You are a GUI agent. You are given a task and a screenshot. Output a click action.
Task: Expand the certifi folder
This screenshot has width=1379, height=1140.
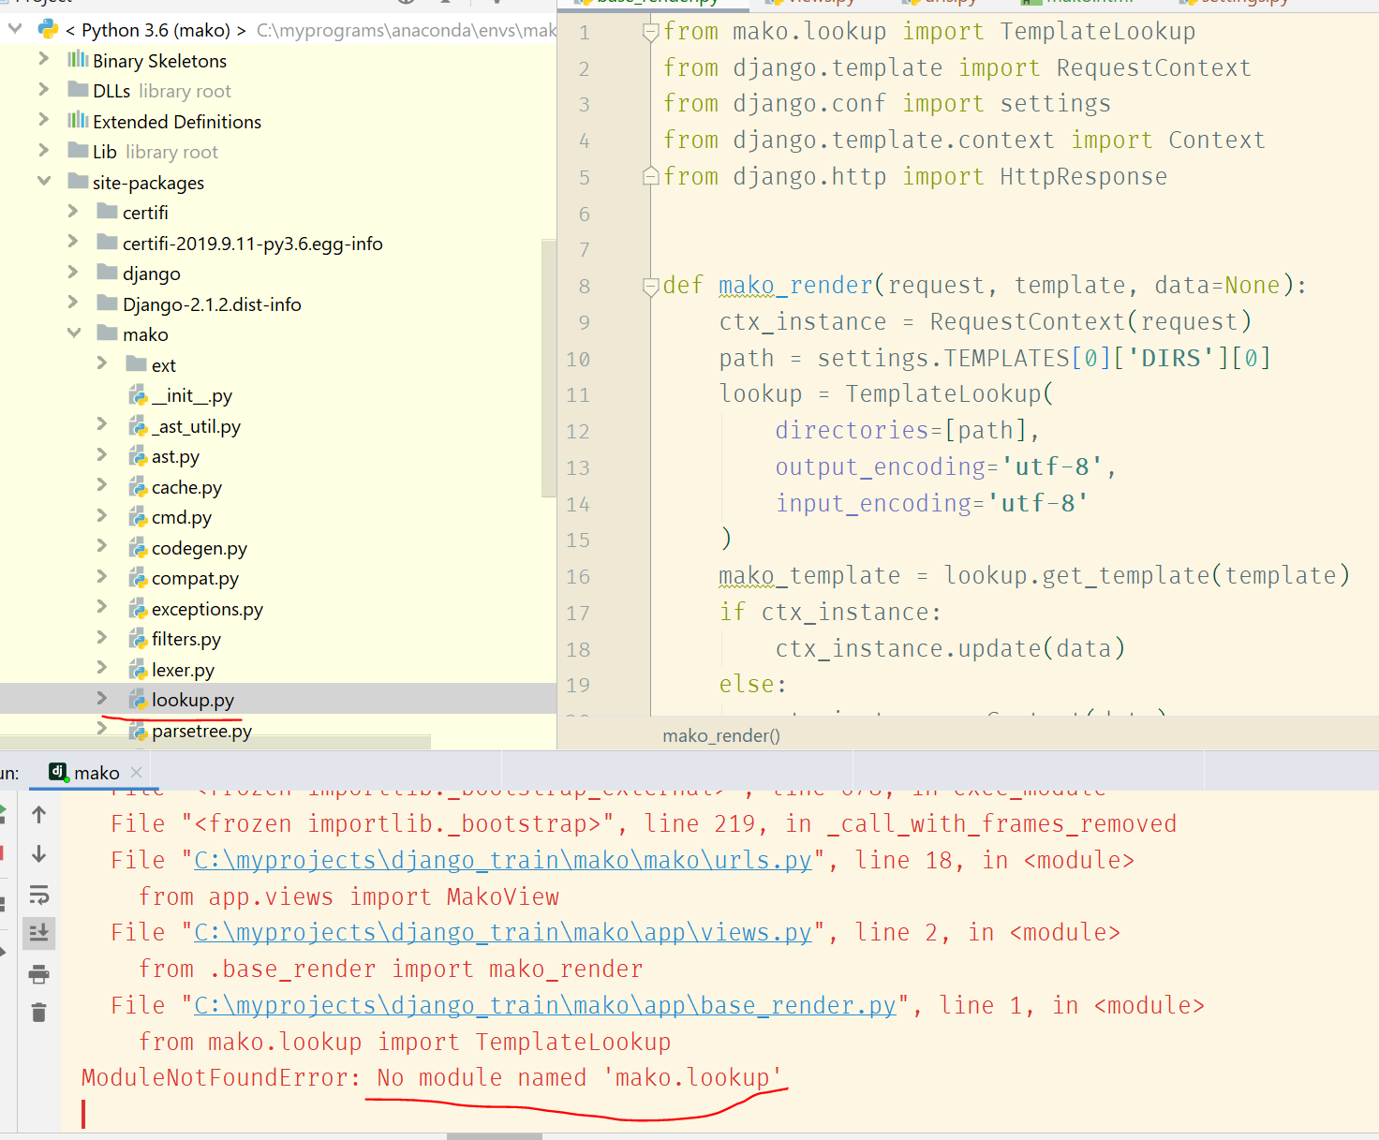click(x=73, y=212)
